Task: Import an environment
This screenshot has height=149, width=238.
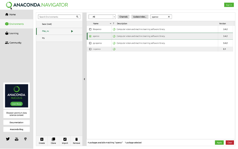Action: coord(65,141)
